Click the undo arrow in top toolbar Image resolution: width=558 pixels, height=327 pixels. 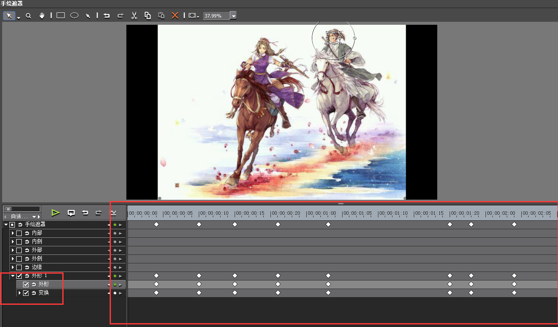point(107,16)
